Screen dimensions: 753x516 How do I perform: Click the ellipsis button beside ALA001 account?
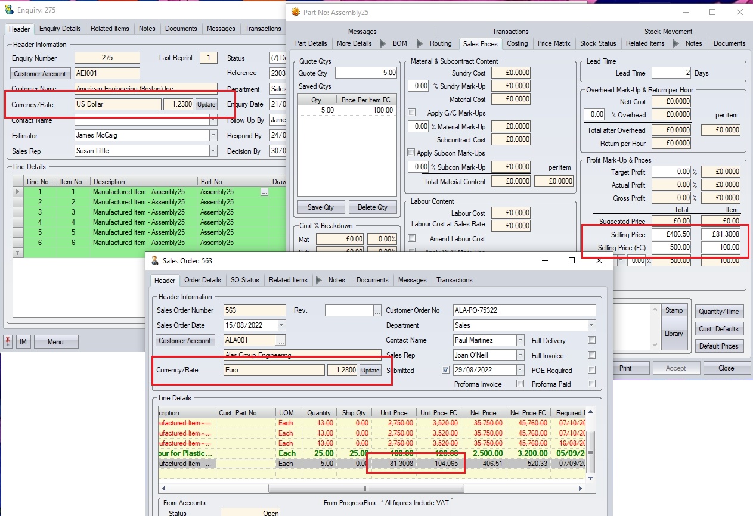coord(281,341)
